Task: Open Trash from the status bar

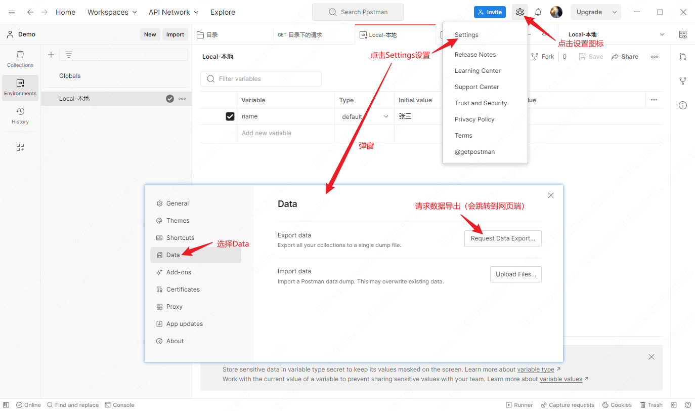Action: tap(651, 405)
